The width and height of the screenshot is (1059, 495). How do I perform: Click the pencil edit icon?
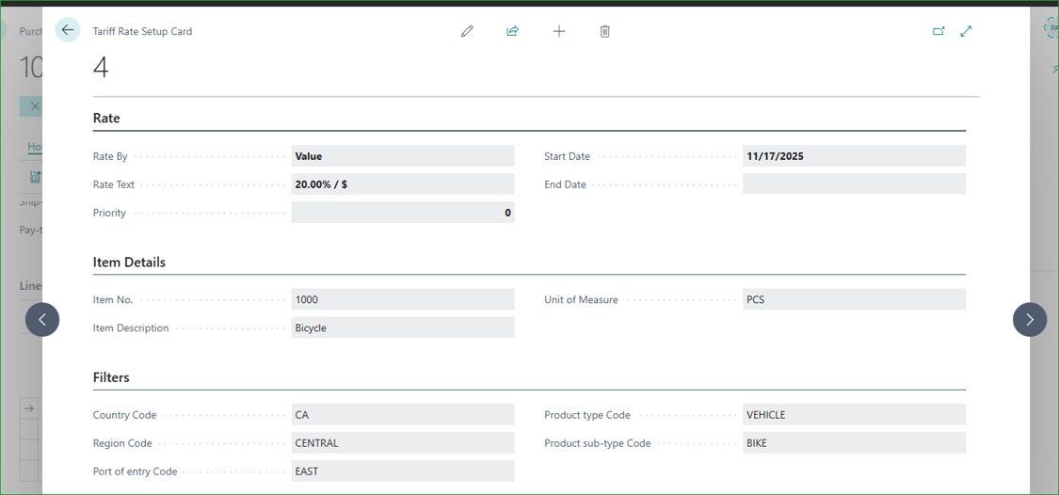[467, 31]
